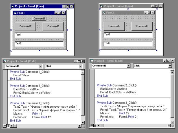Click Command3 button on Form2 designer
This screenshot has height=133, width=178.
tap(142, 26)
